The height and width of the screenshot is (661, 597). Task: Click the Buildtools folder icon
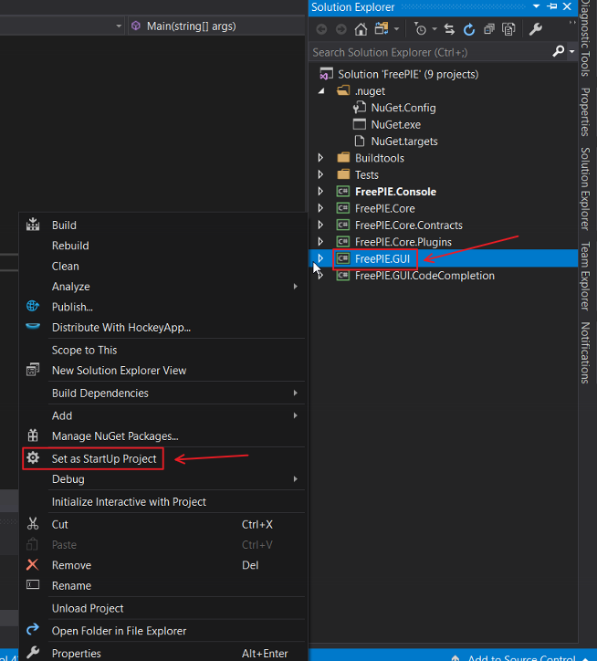coord(343,158)
